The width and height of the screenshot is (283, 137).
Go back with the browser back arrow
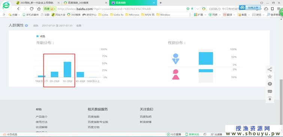click(x=18, y=9)
